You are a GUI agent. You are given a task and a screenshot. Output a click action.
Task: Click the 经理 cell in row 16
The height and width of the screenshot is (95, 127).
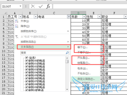click(x=114, y=74)
